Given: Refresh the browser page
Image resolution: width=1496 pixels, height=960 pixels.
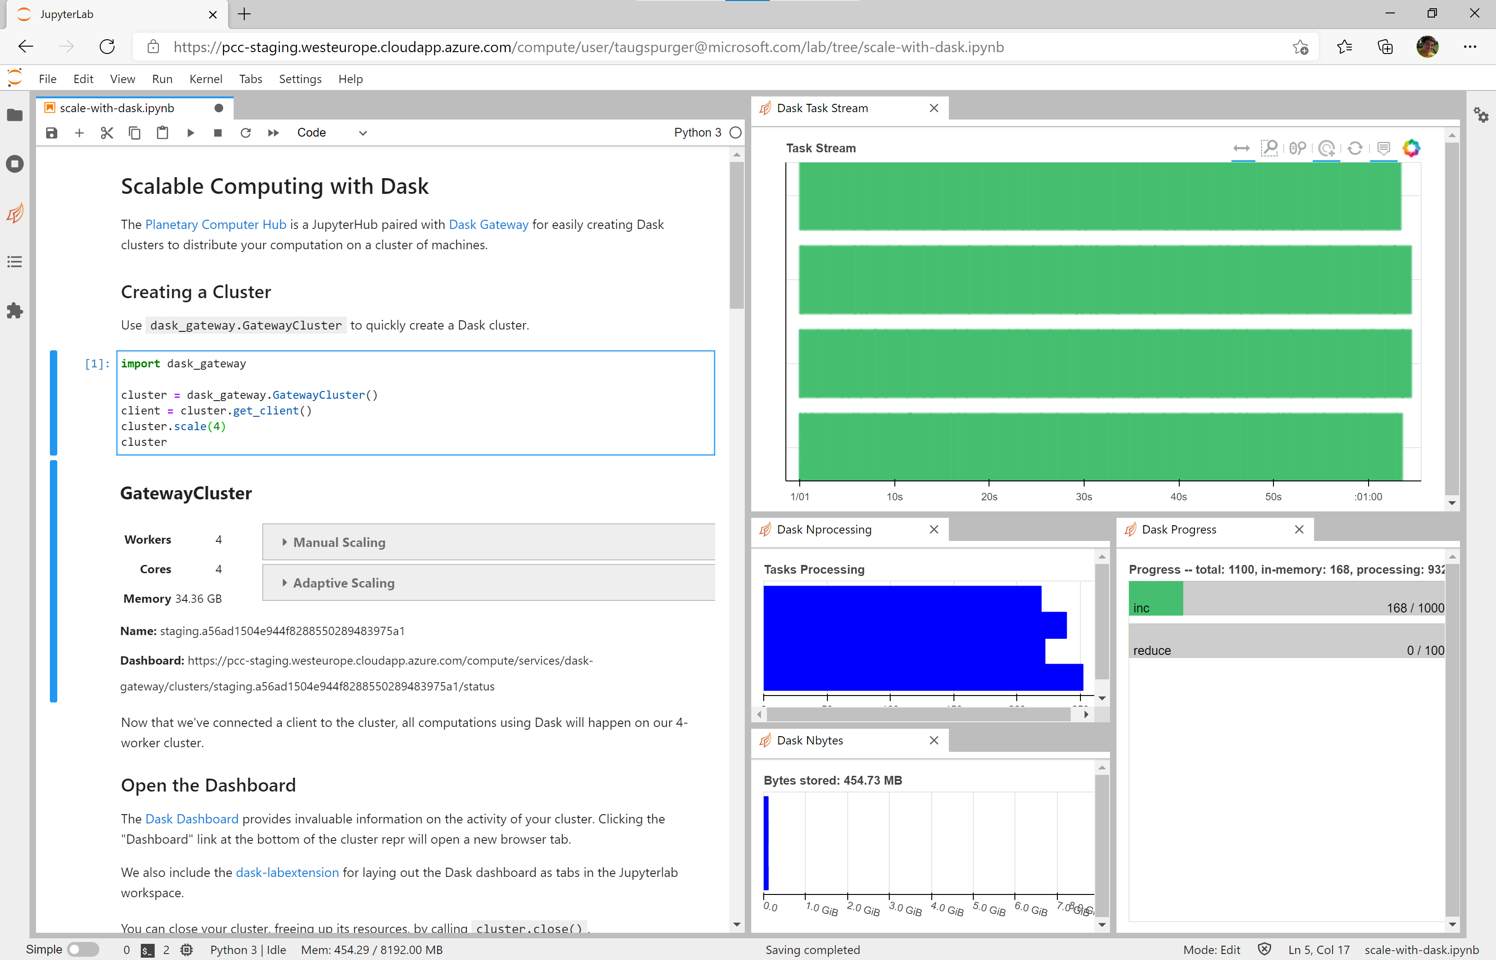Looking at the screenshot, I should [x=107, y=48].
